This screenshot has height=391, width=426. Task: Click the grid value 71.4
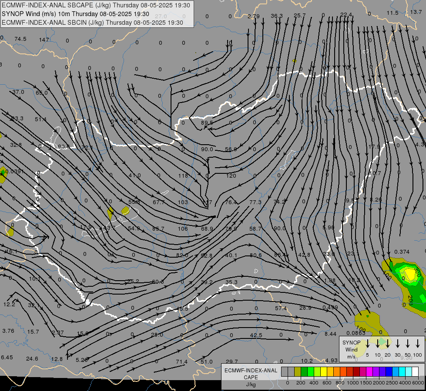pyautogui.click(x=181, y=362)
